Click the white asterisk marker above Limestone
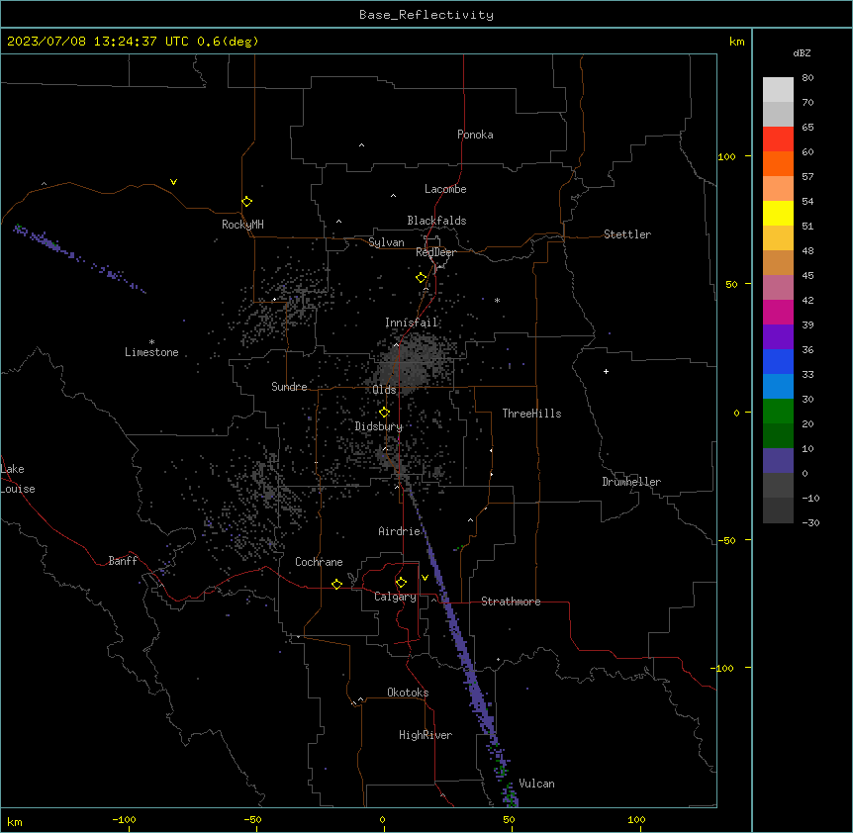This screenshot has width=853, height=833. pos(151,342)
